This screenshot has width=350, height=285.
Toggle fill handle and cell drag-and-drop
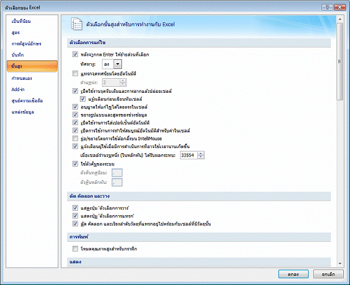click(75, 91)
